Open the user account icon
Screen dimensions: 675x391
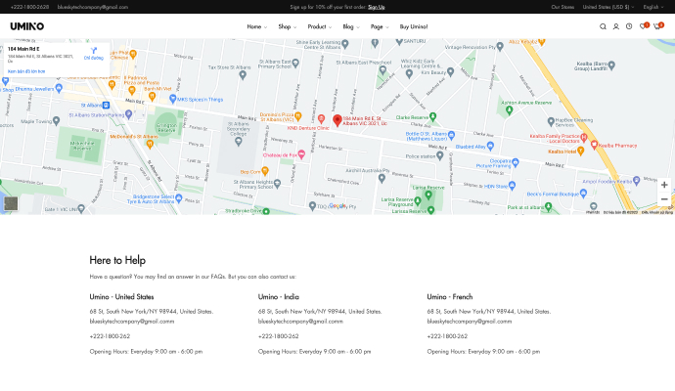(615, 26)
